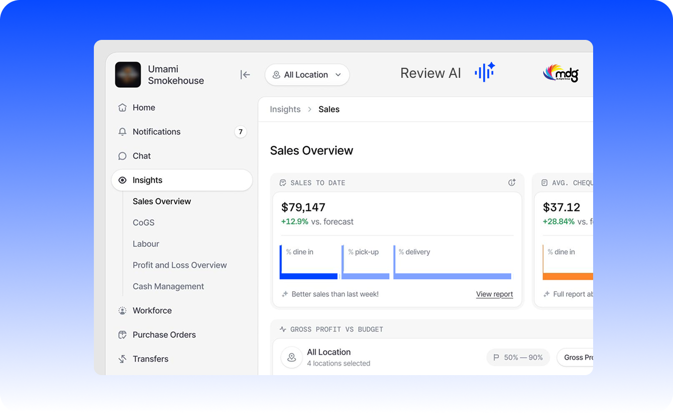Click the sidebar collapse arrow icon

245,75
